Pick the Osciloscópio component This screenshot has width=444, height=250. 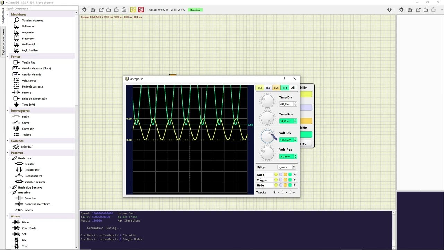pyautogui.click(x=29, y=44)
